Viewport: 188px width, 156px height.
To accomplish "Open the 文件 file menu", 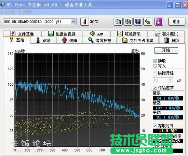I will pyautogui.click(x=8, y=12).
